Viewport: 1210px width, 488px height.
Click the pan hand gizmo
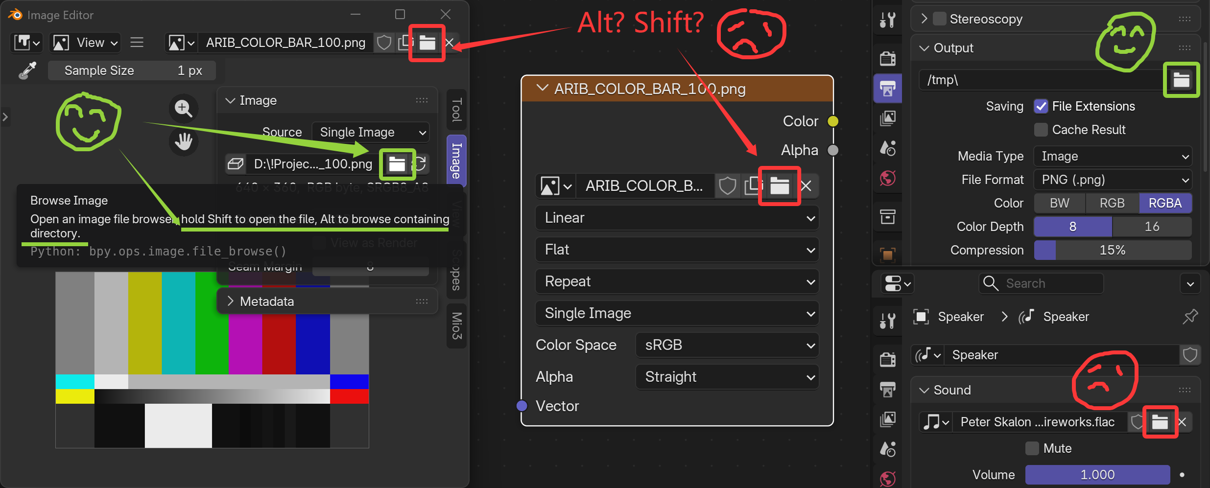pos(184,142)
